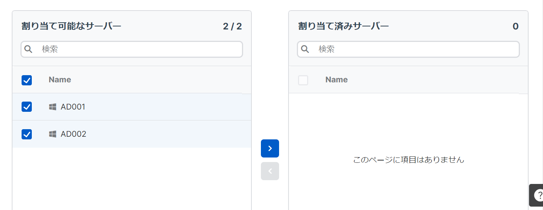Deselect the AD001 checkbox
The width and height of the screenshot is (543, 210).
[x=27, y=107]
